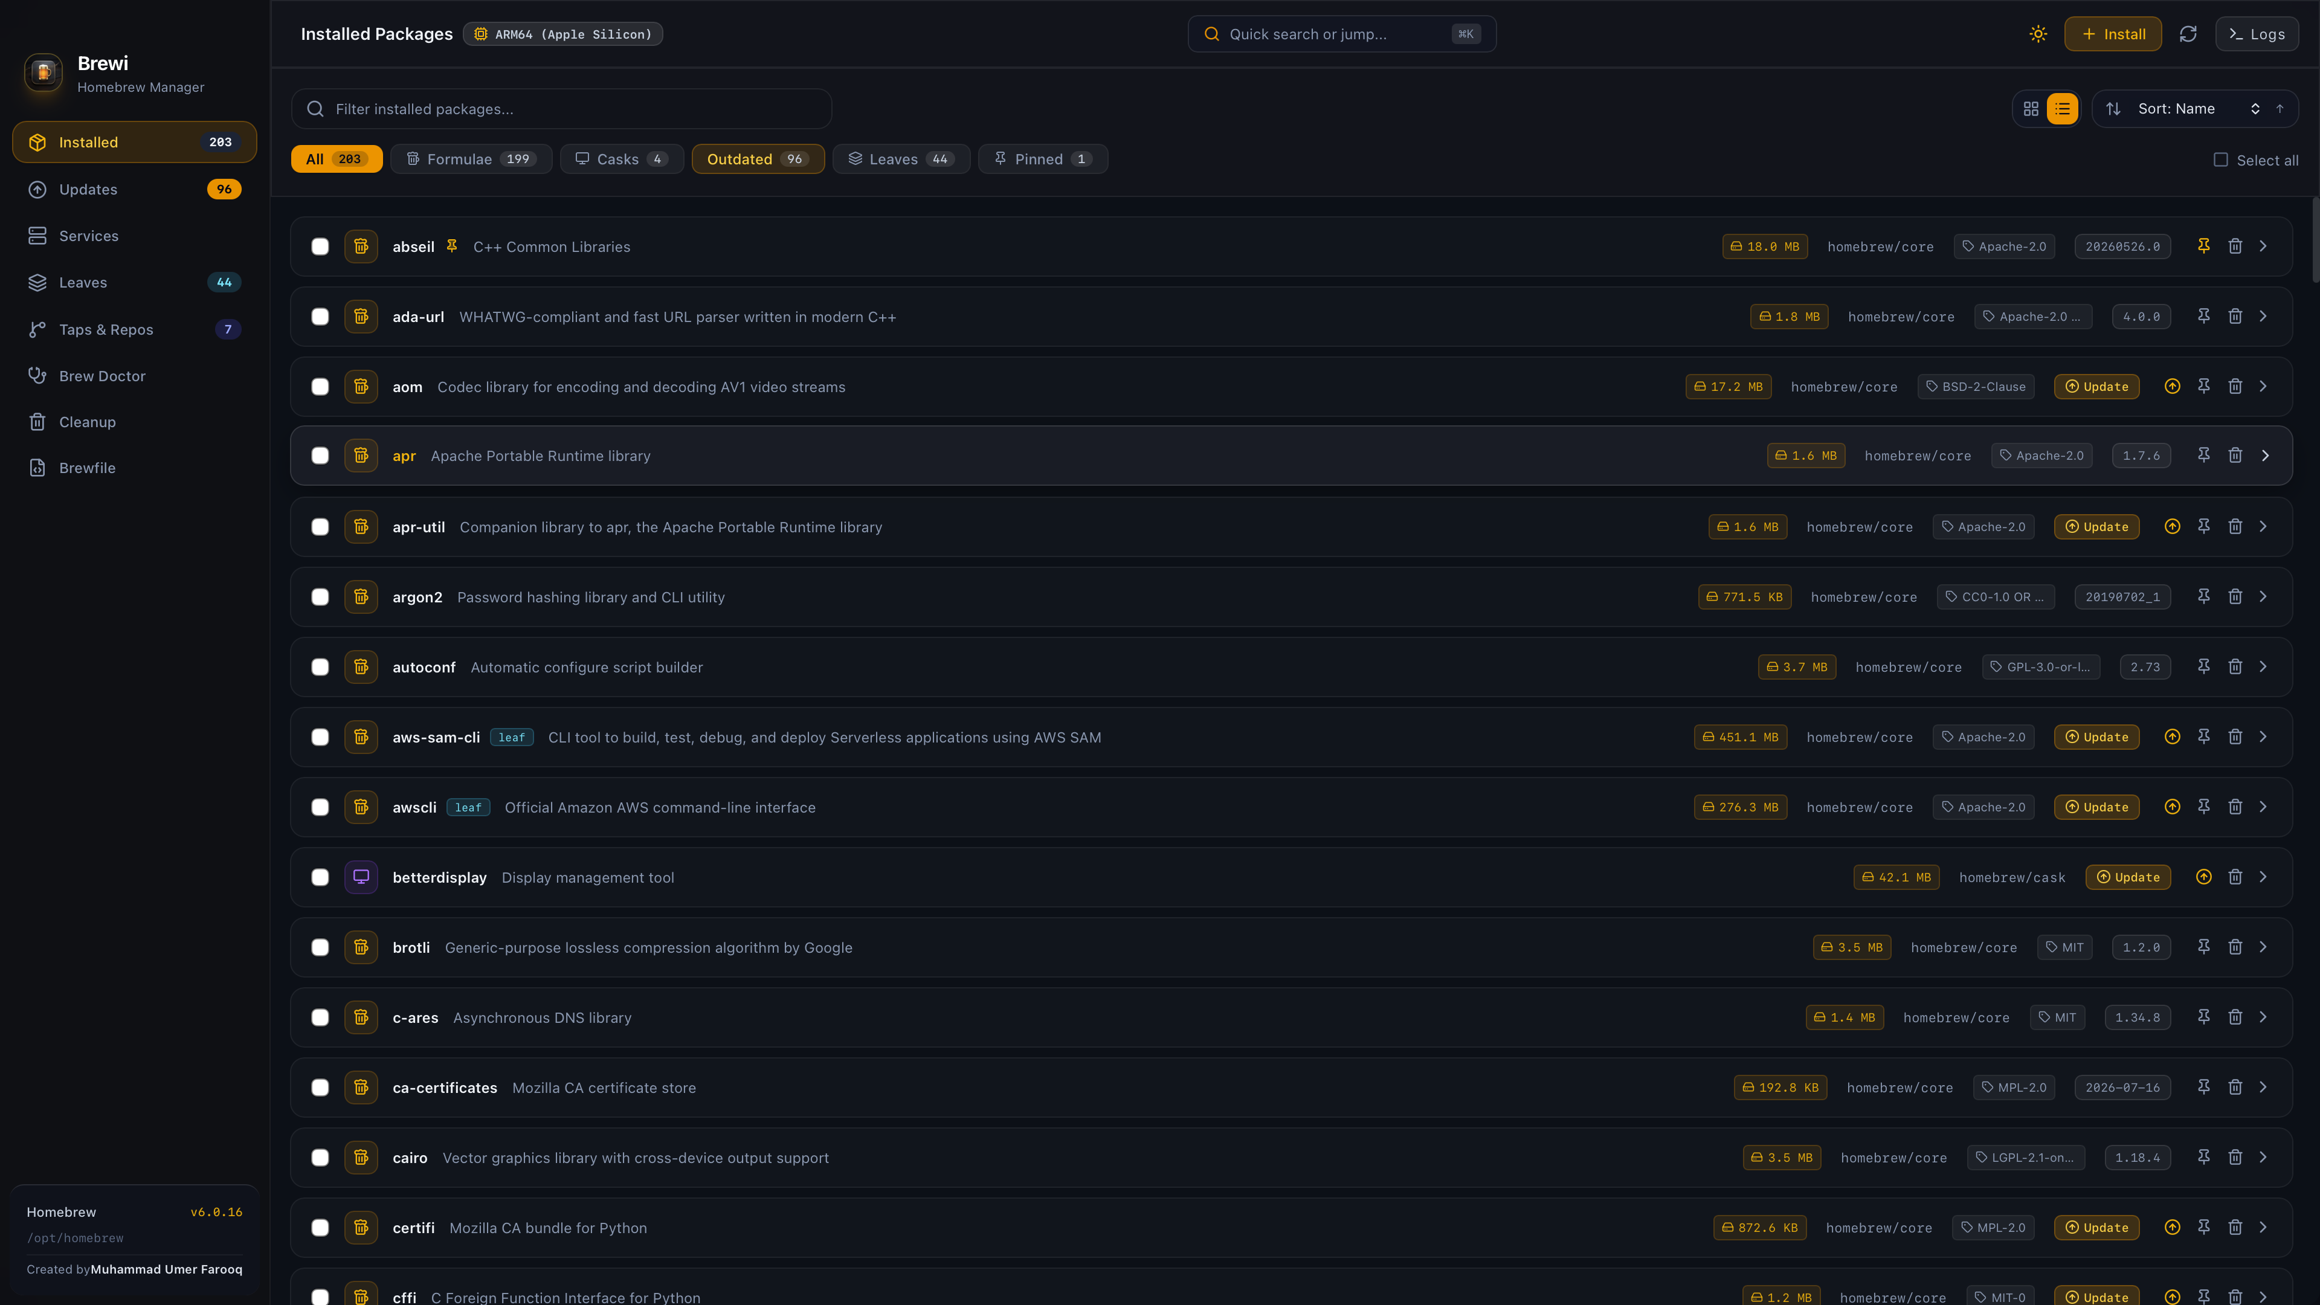This screenshot has width=2320, height=1305.
Task: Uninstall ada-url with trash icon
Action: 2235,316
